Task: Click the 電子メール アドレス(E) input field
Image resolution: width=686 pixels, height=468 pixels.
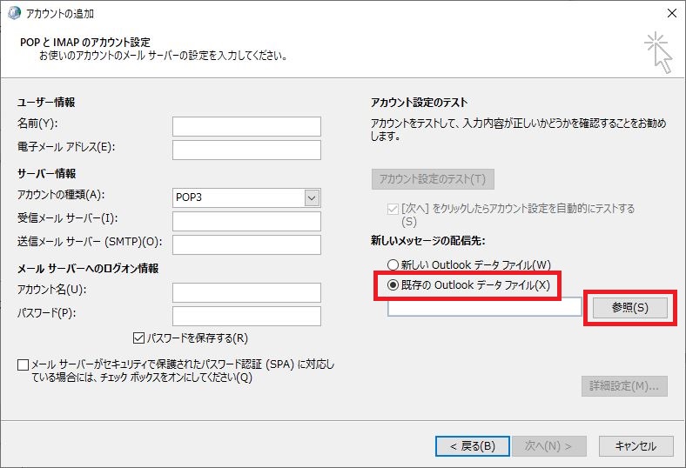Action: (x=246, y=150)
